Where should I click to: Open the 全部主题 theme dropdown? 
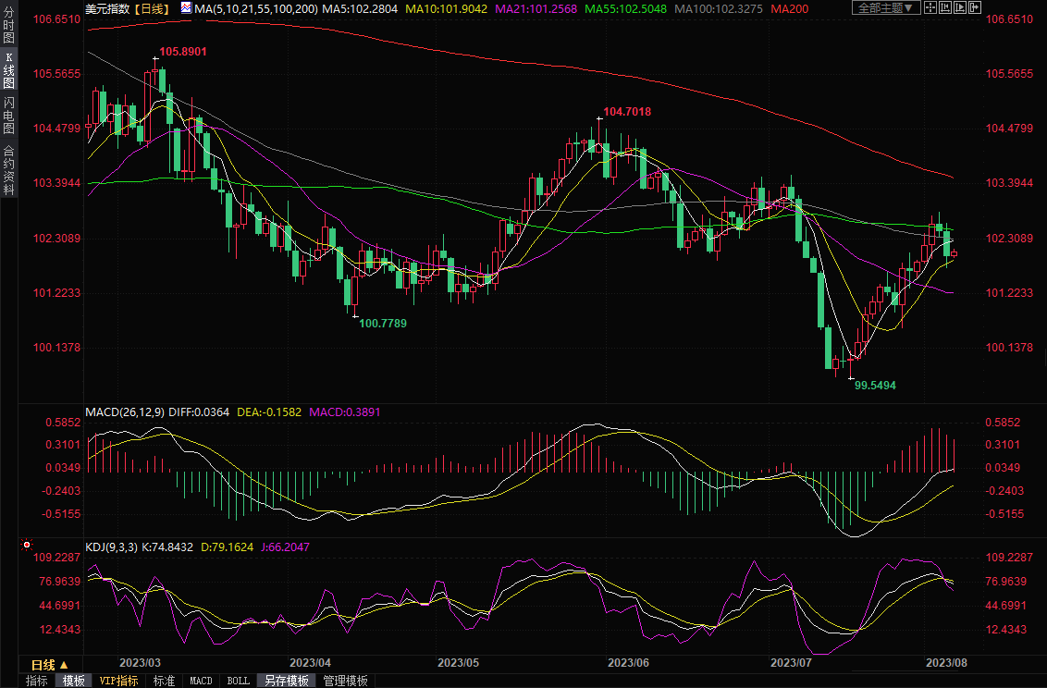pos(885,7)
